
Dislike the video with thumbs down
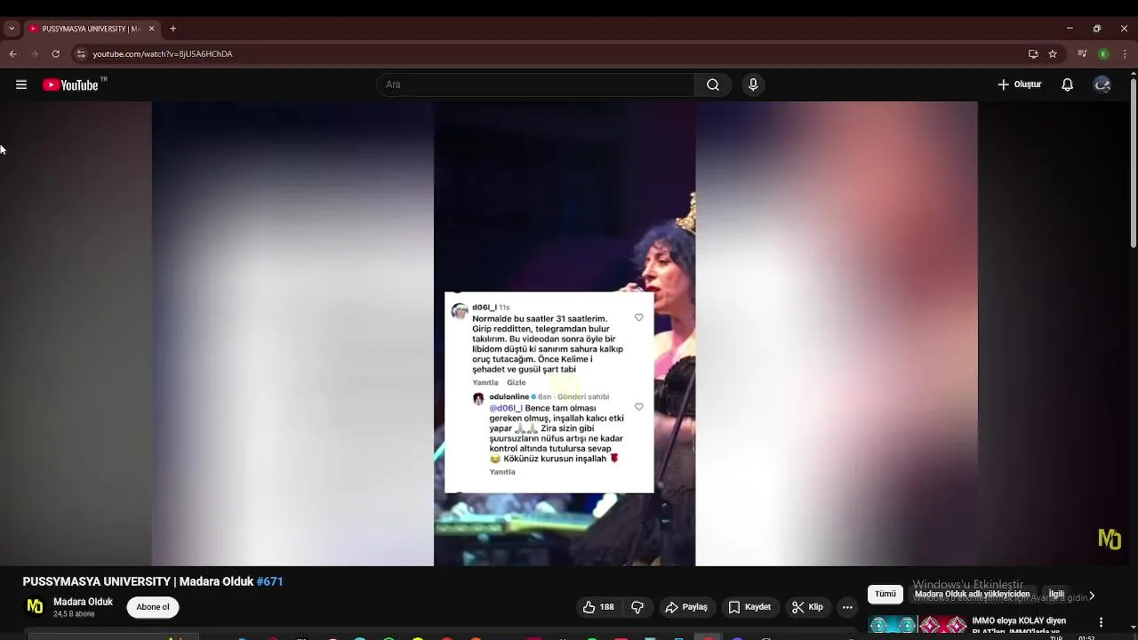coord(637,607)
